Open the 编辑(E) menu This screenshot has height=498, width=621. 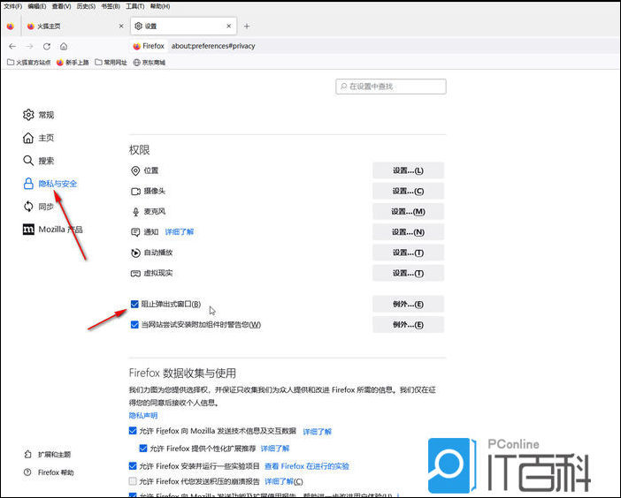(37, 6)
